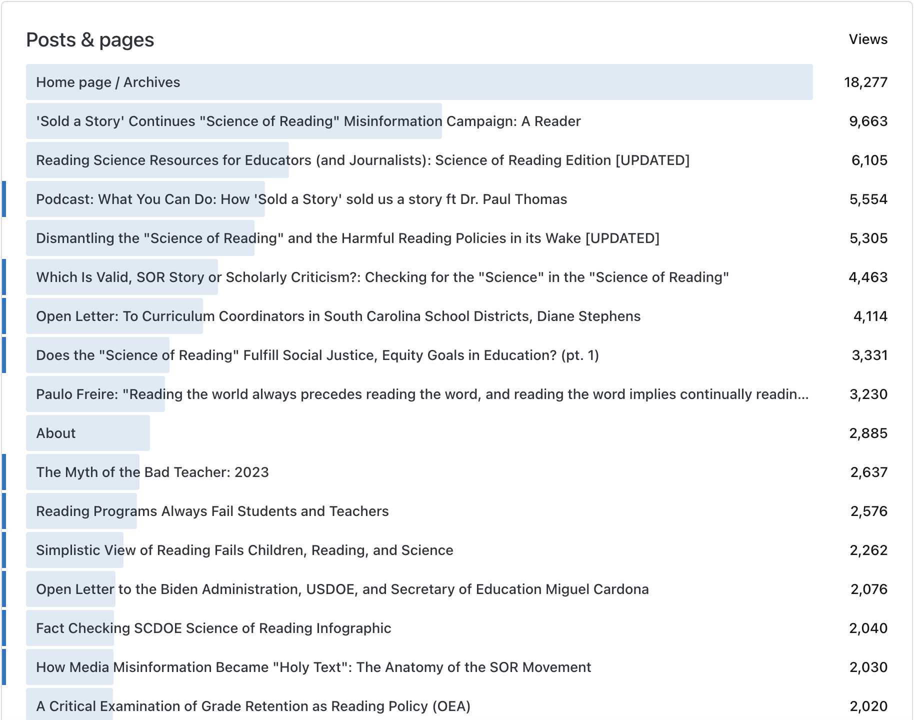
Task: Open the Which Is Valid, SOR Story post
Action: 382,277
